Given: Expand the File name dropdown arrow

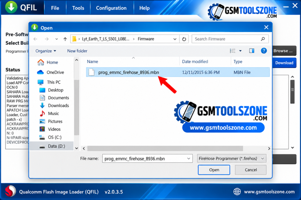Looking at the screenshot, I should tap(189, 159).
